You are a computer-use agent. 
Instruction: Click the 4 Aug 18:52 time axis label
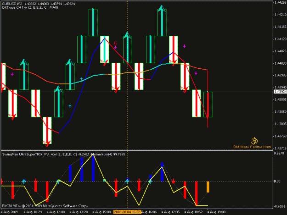pyautogui.click(x=193, y=212)
